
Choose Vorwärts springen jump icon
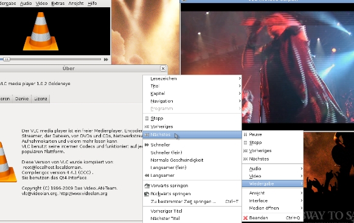pos(147,185)
